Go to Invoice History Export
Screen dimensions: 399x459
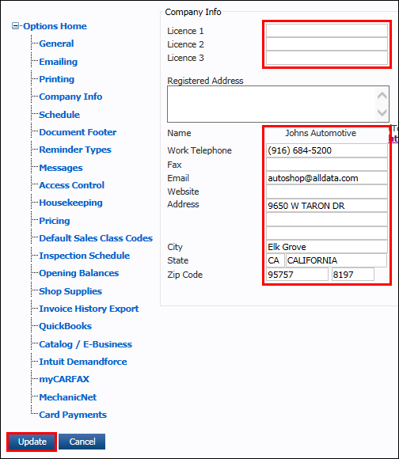point(89,309)
